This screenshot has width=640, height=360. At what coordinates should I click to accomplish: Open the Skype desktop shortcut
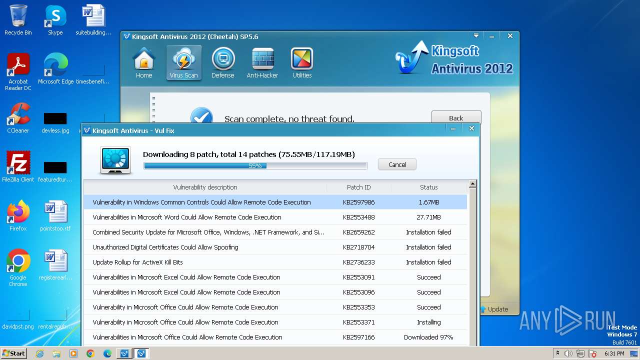pyautogui.click(x=55, y=20)
